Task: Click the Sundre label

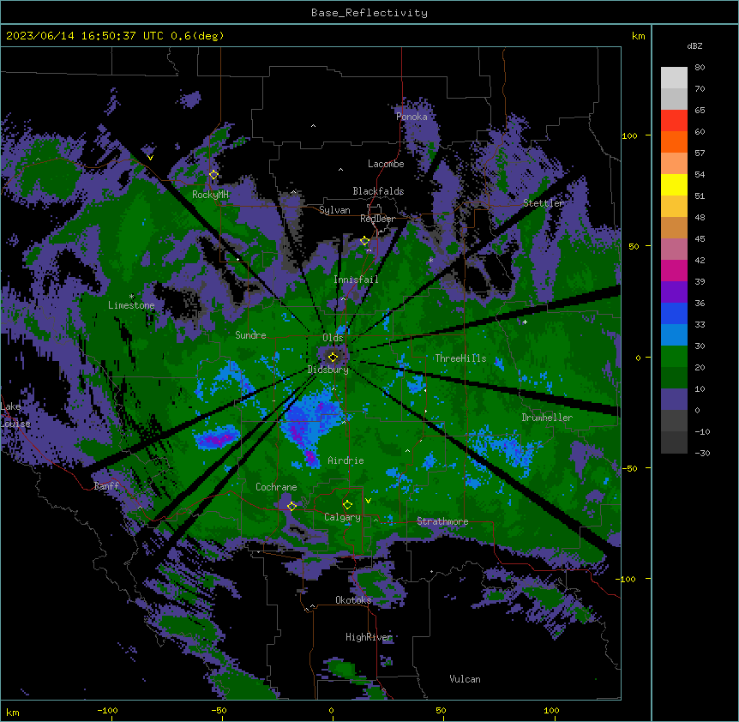Action: [250, 335]
